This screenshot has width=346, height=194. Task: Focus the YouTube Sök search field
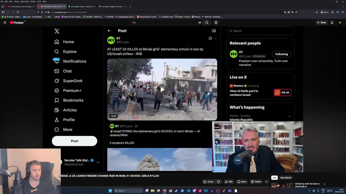pyautogui.click(x=164, y=23)
